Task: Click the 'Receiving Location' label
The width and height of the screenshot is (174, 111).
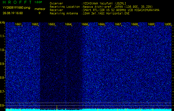Action: click(65, 7)
